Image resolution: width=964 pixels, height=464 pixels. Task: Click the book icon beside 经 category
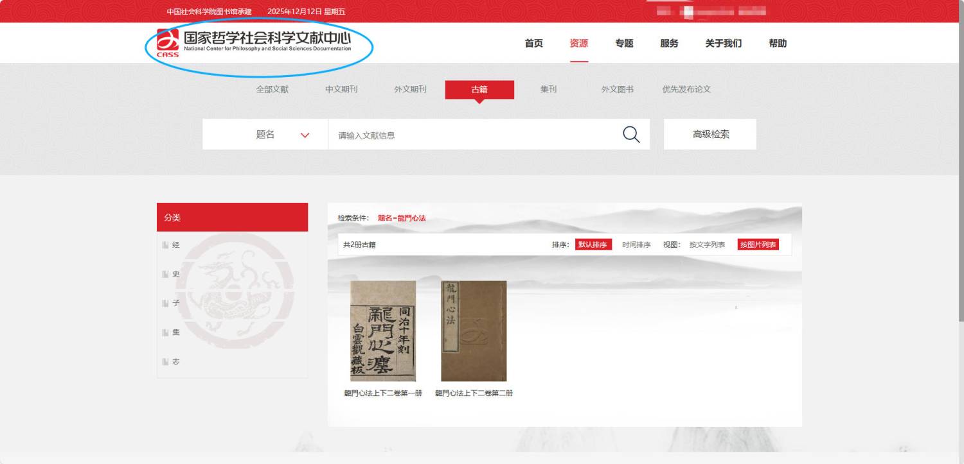tap(165, 245)
